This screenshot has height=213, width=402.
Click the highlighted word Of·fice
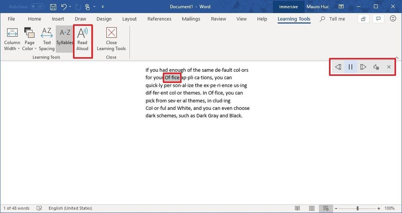172,77
